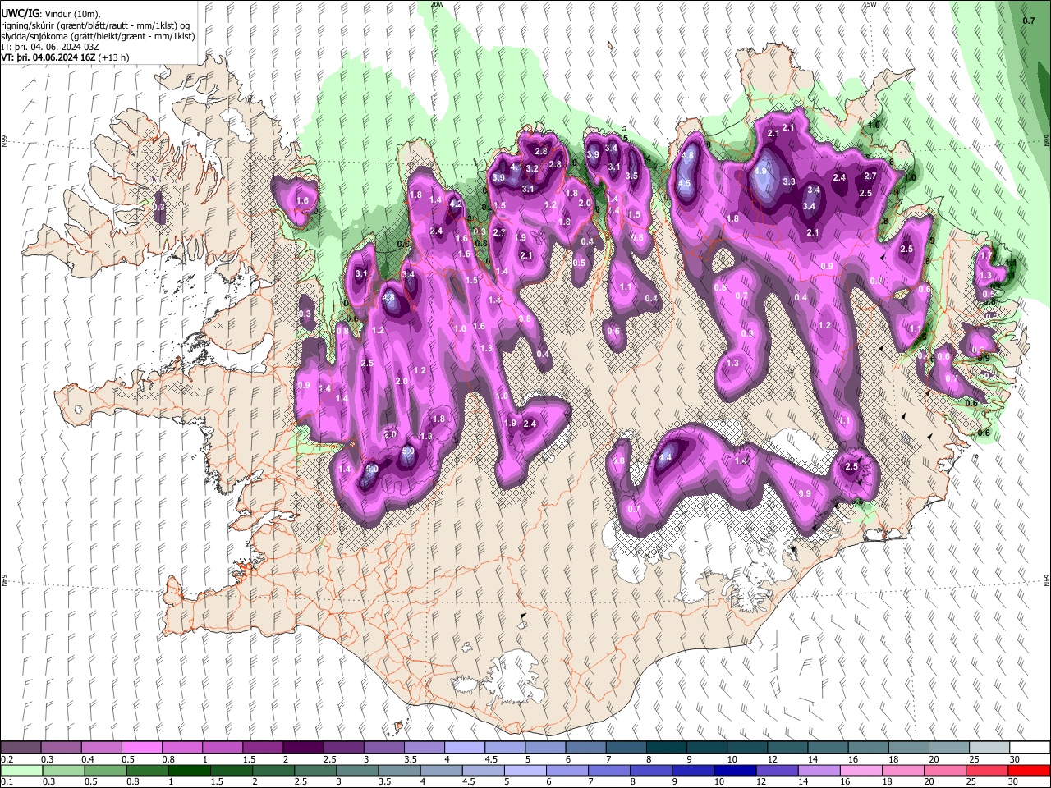The image size is (1051, 788).
Task: Click the 'slydda/snjókoma' legend description line
Action: [98, 36]
